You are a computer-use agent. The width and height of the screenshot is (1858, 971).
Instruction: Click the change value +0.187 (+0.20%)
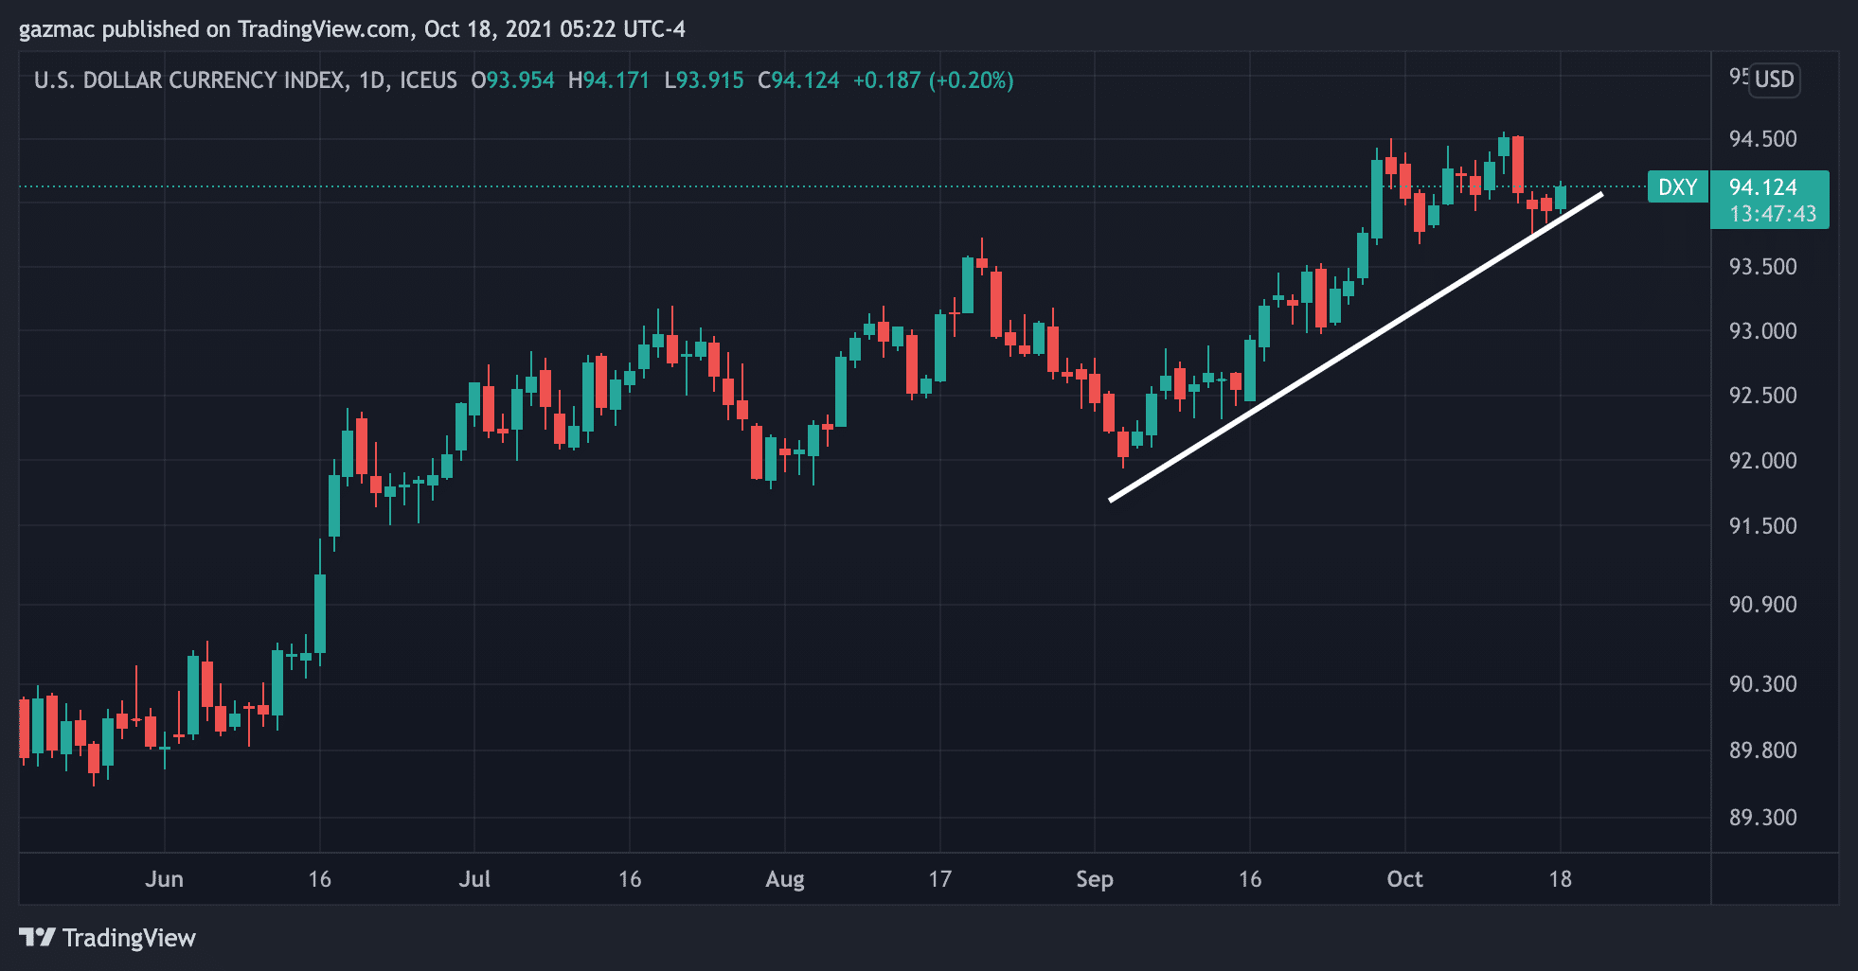(933, 80)
